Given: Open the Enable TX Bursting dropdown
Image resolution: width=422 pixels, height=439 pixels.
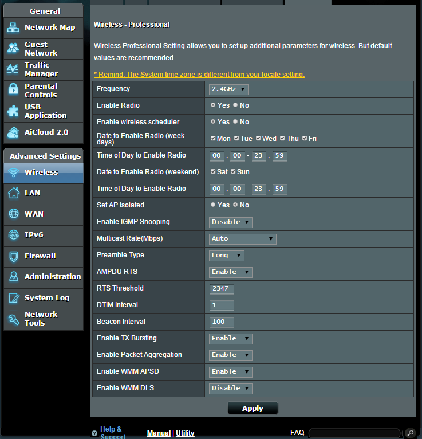Looking at the screenshot, I should point(230,339).
